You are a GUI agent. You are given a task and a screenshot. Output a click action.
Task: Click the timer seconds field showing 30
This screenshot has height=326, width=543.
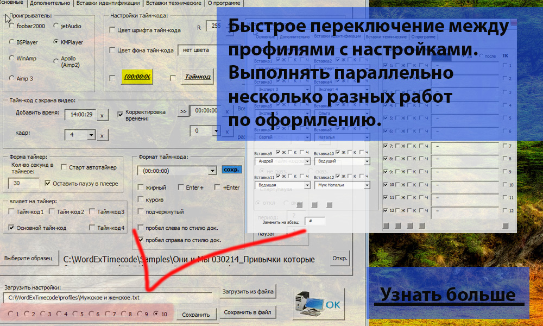pos(23,183)
